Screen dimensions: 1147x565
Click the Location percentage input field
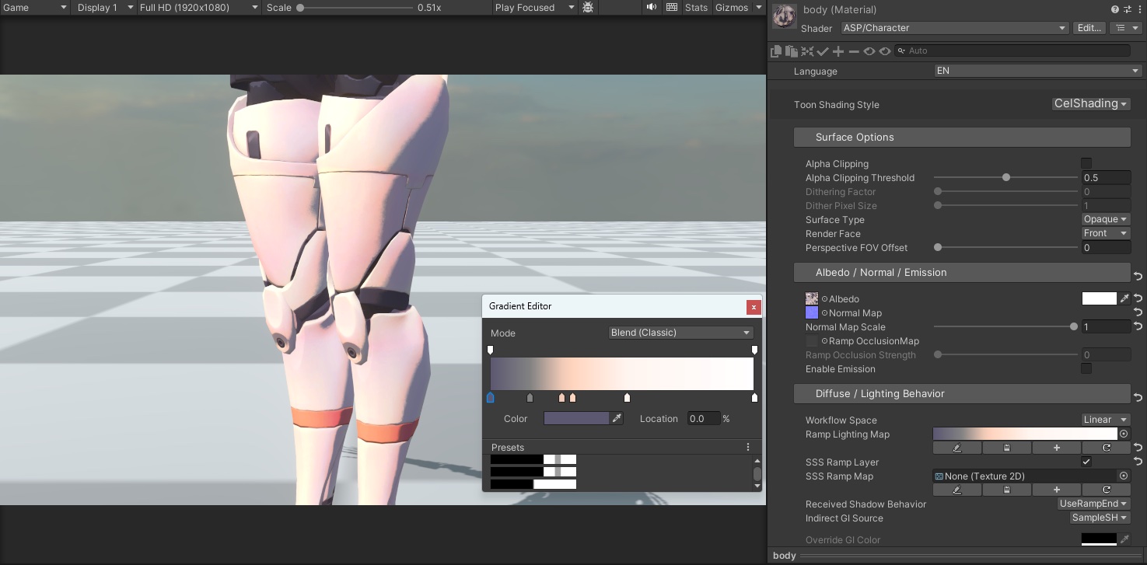click(702, 419)
